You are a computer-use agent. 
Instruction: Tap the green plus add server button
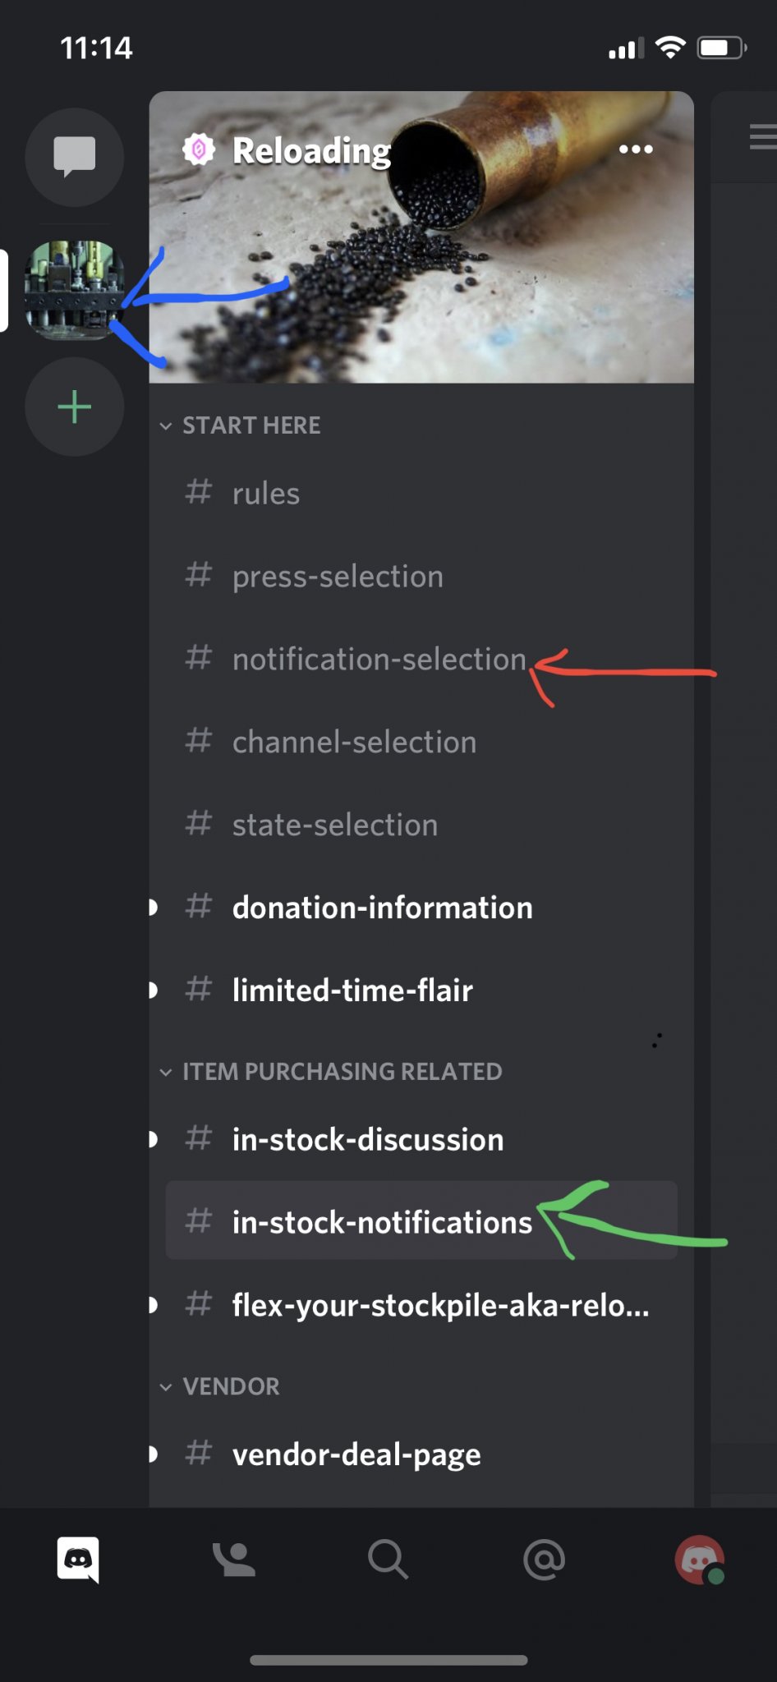[x=75, y=407]
